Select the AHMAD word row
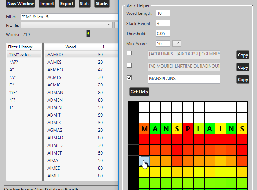The image size is (257, 190). 81,138
